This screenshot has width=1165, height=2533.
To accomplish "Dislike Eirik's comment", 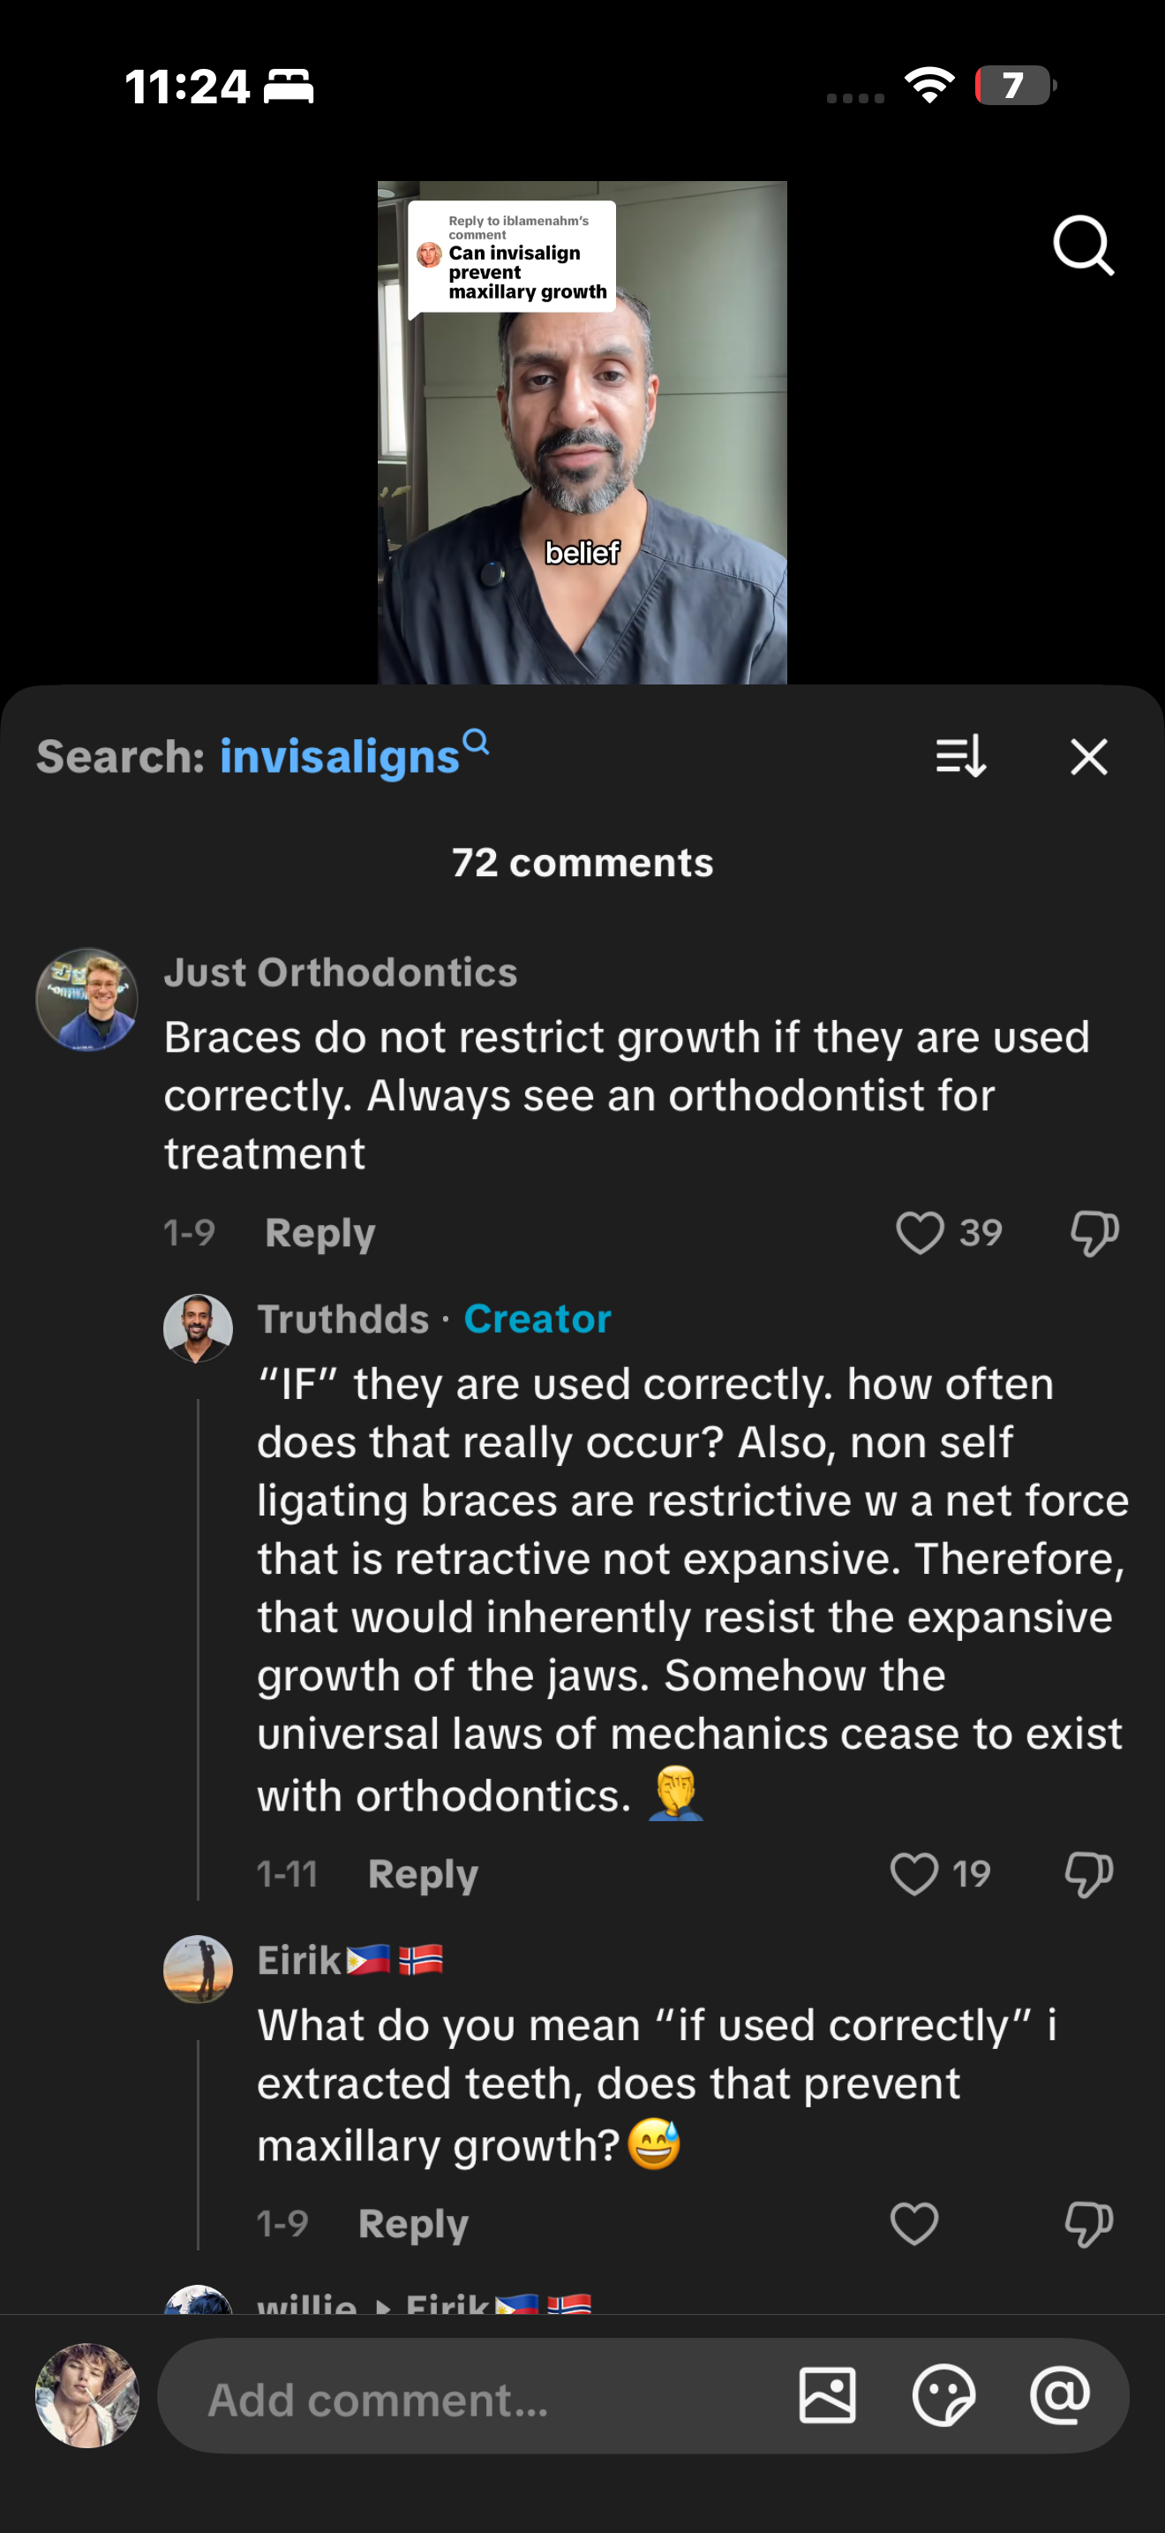I will coord(1088,2224).
